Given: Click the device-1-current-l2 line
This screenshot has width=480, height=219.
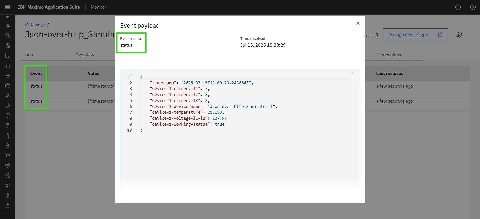Looking at the screenshot, I should click(x=180, y=95).
